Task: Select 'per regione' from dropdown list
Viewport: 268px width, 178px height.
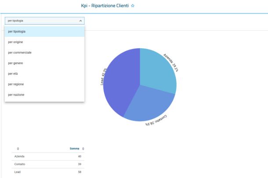Action: (x=44, y=84)
